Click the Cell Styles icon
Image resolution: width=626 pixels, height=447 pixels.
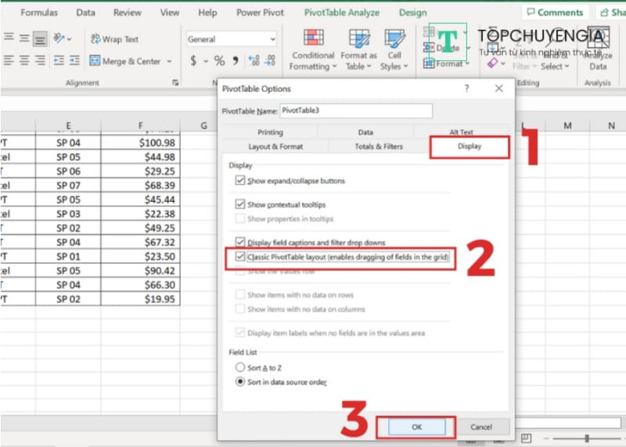(394, 39)
